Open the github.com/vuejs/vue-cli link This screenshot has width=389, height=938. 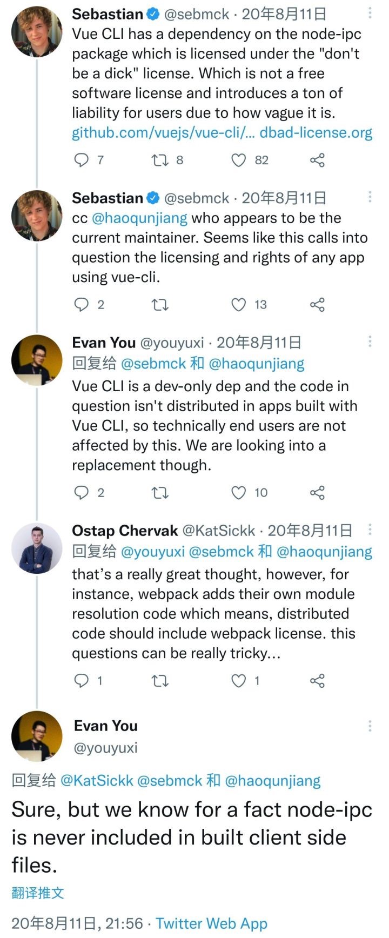(163, 132)
